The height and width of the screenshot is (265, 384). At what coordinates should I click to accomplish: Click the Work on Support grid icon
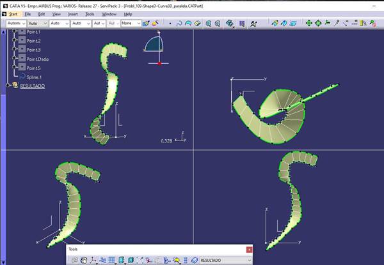tap(111, 261)
